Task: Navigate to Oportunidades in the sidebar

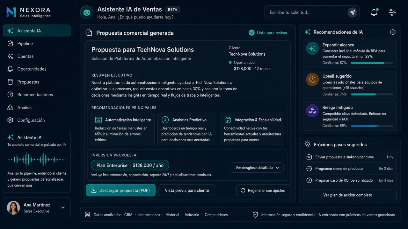Action: pos(37,69)
